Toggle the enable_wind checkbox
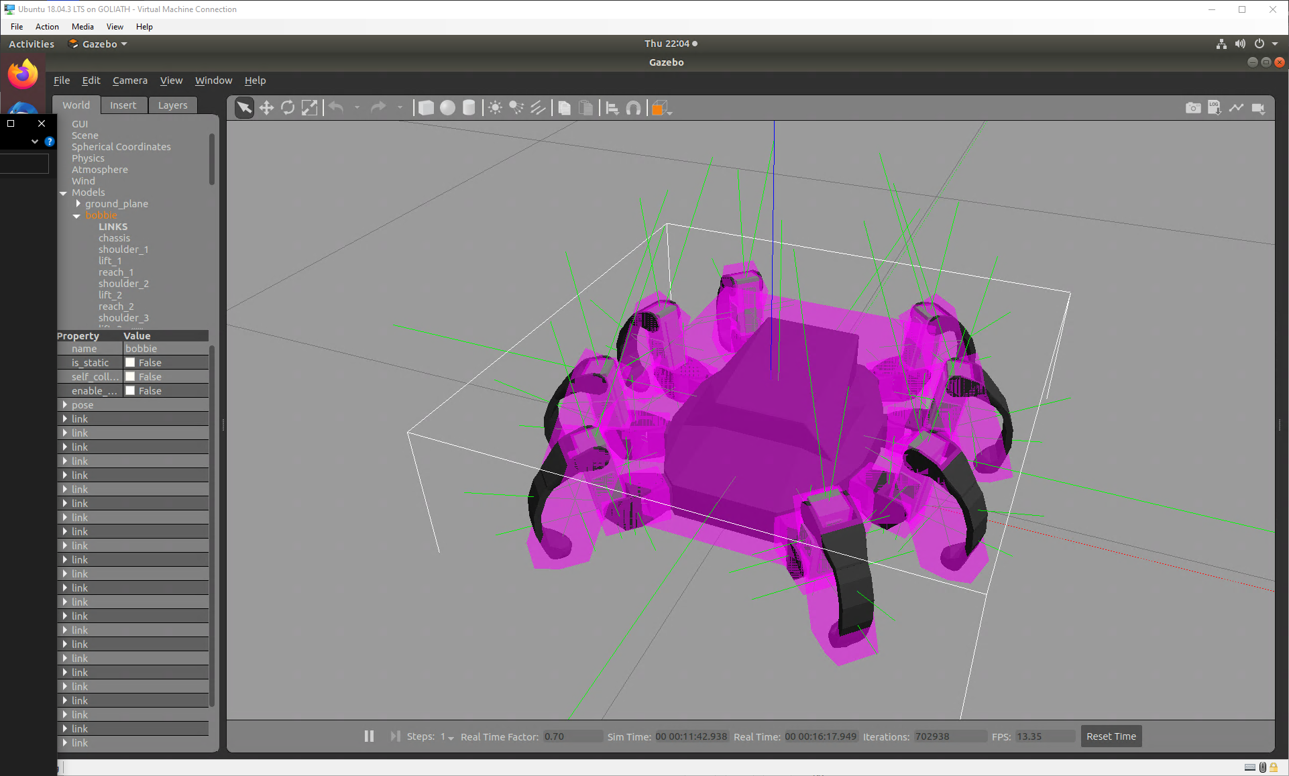This screenshot has height=776, width=1289. point(130,391)
